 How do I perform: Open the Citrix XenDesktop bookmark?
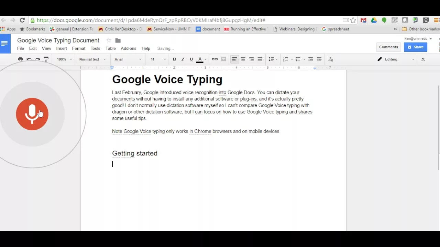tap(120, 29)
